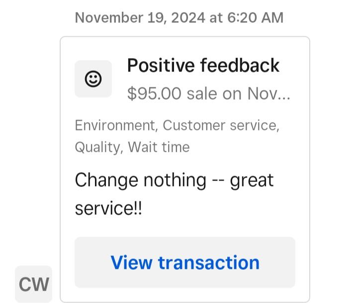Click the word "feedback" in the card title
The width and height of the screenshot is (358, 303).
(x=240, y=65)
